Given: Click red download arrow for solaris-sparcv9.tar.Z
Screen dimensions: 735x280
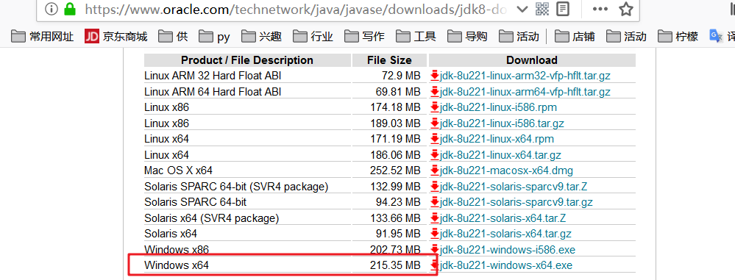Looking at the screenshot, I should pos(434,187).
